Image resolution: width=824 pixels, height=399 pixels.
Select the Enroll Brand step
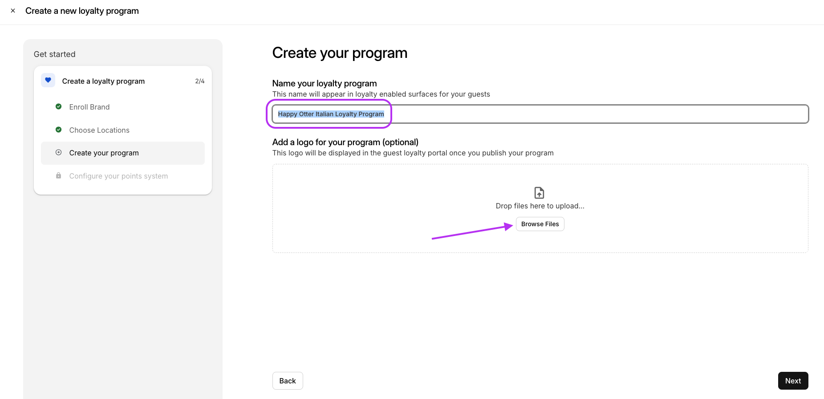click(89, 107)
